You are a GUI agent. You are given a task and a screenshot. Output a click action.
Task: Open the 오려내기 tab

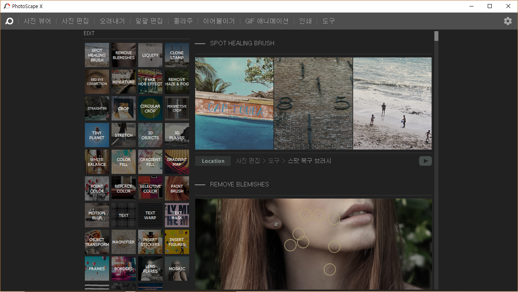(x=112, y=21)
